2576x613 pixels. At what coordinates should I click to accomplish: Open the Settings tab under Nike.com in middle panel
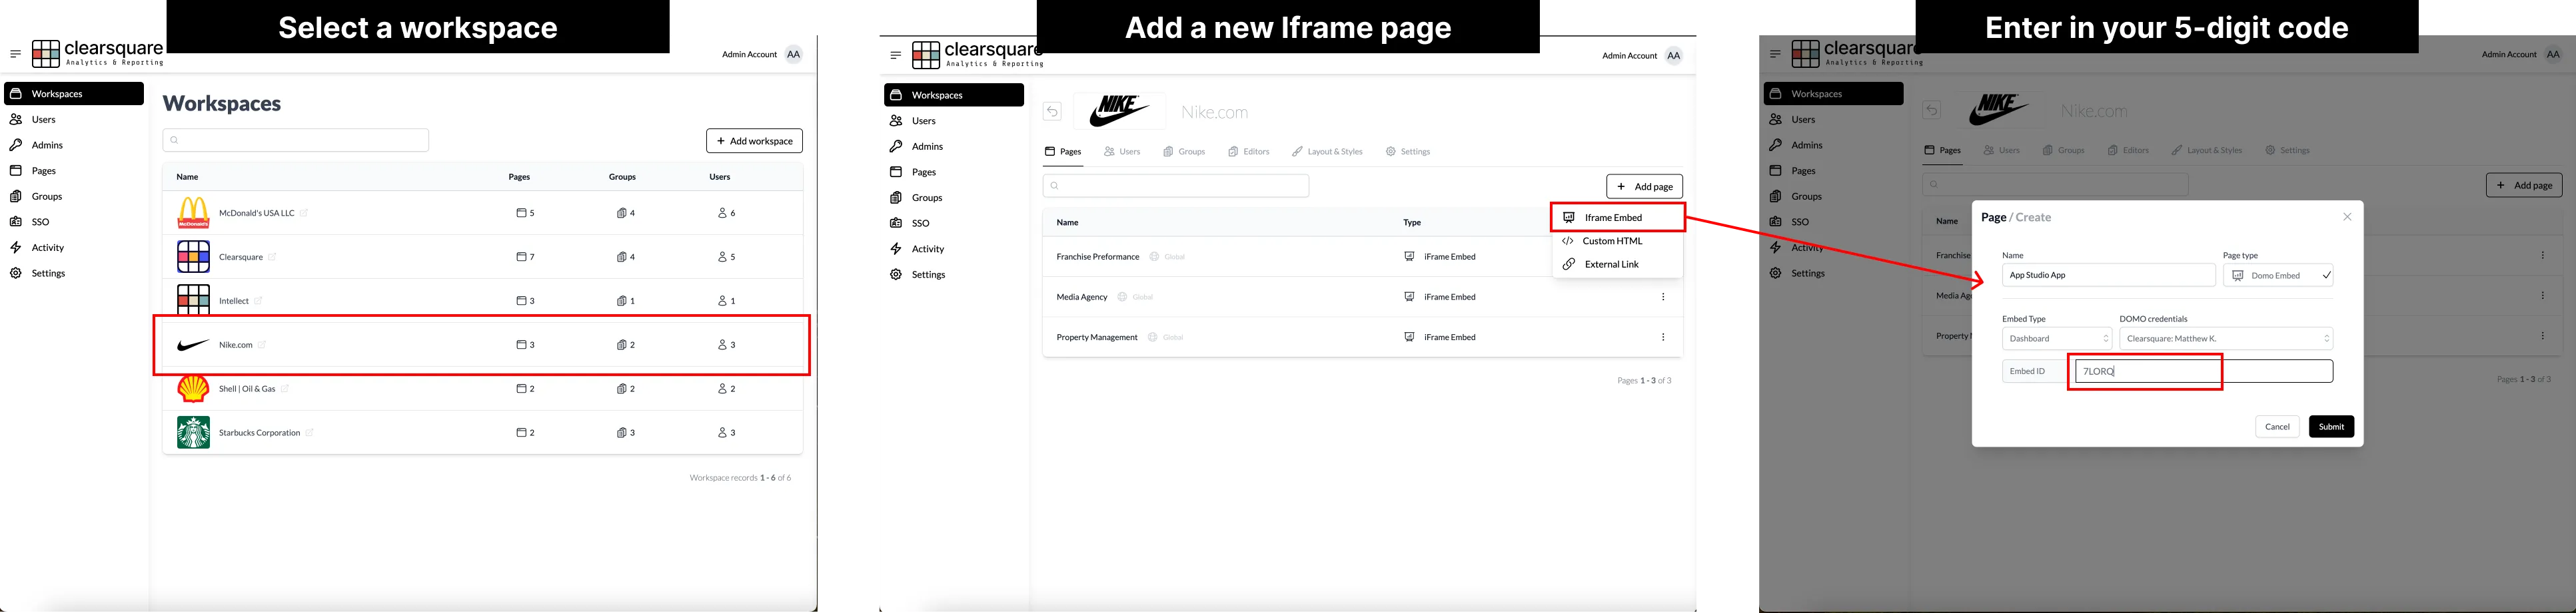(1408, 152)
